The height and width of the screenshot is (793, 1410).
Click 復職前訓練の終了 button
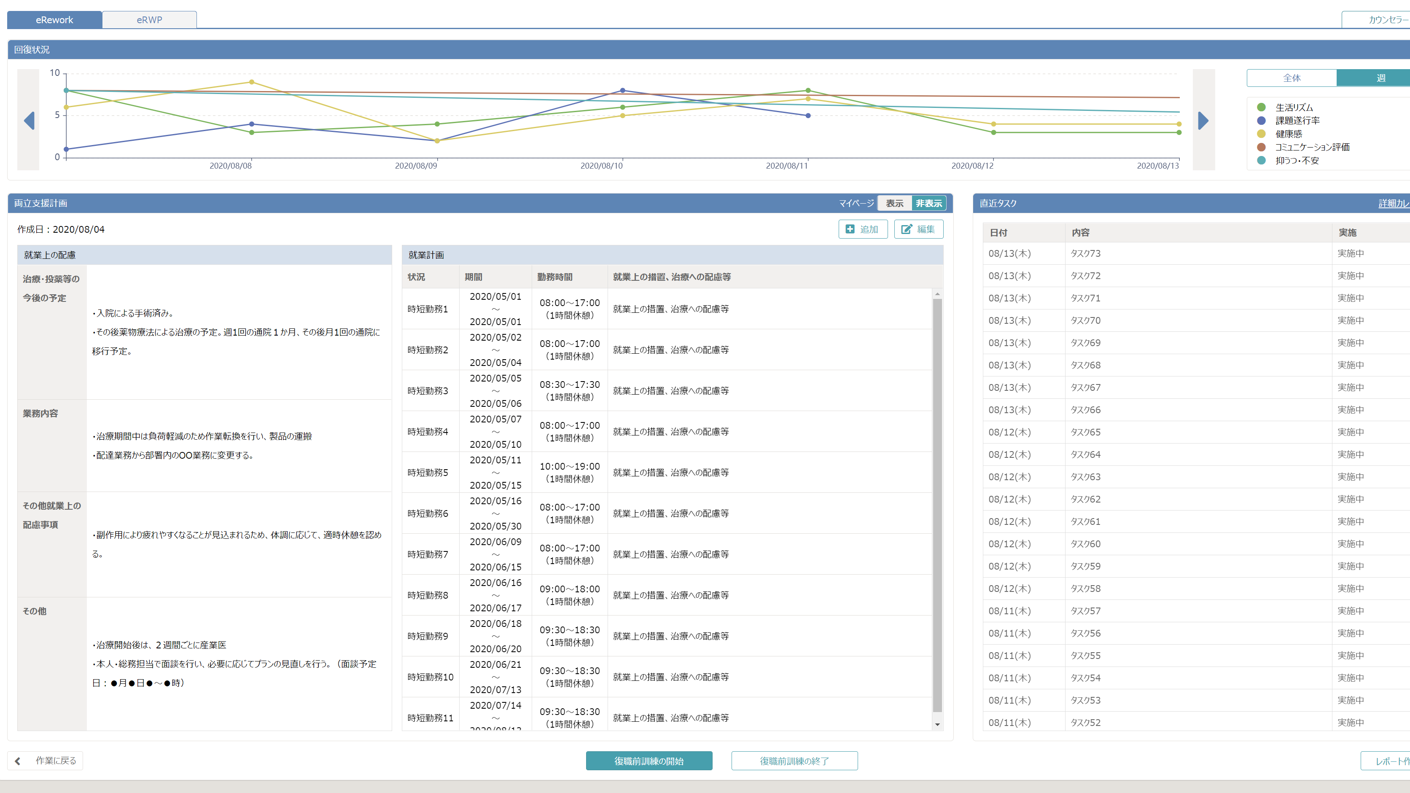click(794, 761)
